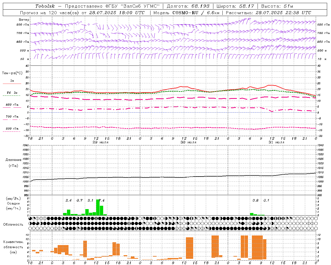
Task: Click the tallest green precipitation bar
Action: coord(98,207)
